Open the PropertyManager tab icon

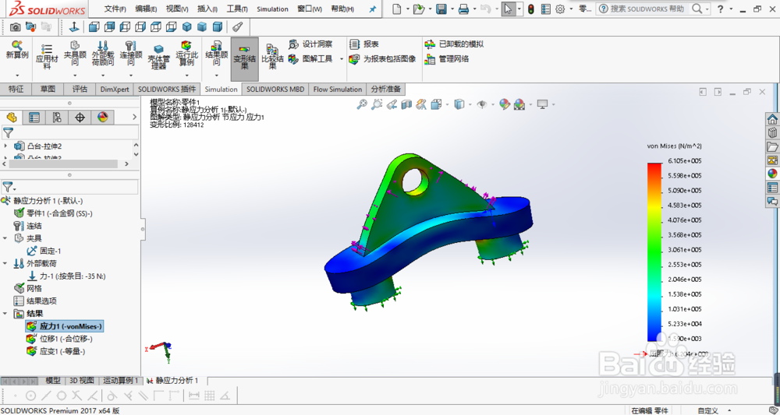[x=34, y=117]
